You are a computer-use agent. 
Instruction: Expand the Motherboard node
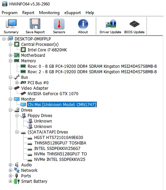click(x=10, y=55)
